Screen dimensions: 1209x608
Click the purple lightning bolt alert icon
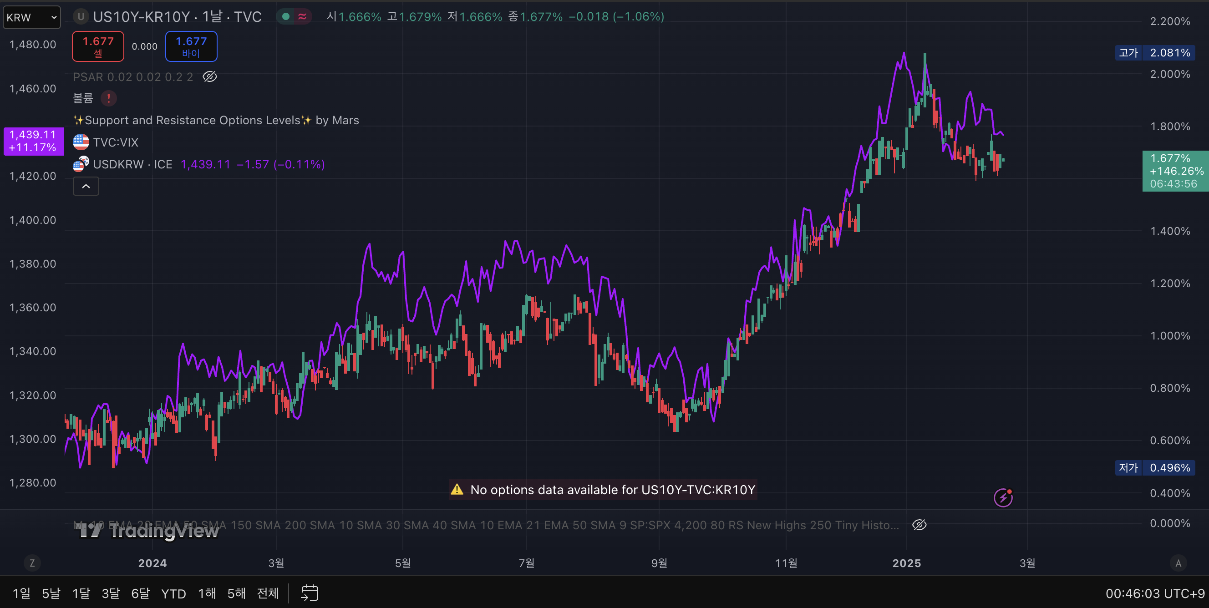(x=1003, y=498)
